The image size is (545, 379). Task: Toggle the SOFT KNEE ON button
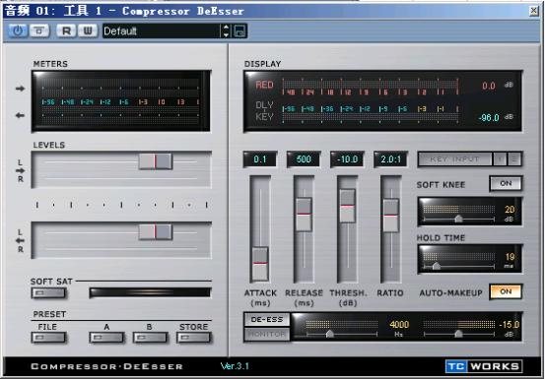506,184
